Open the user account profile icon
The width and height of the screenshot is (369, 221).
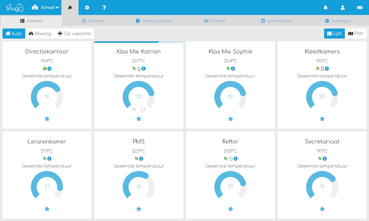point(343,7)
